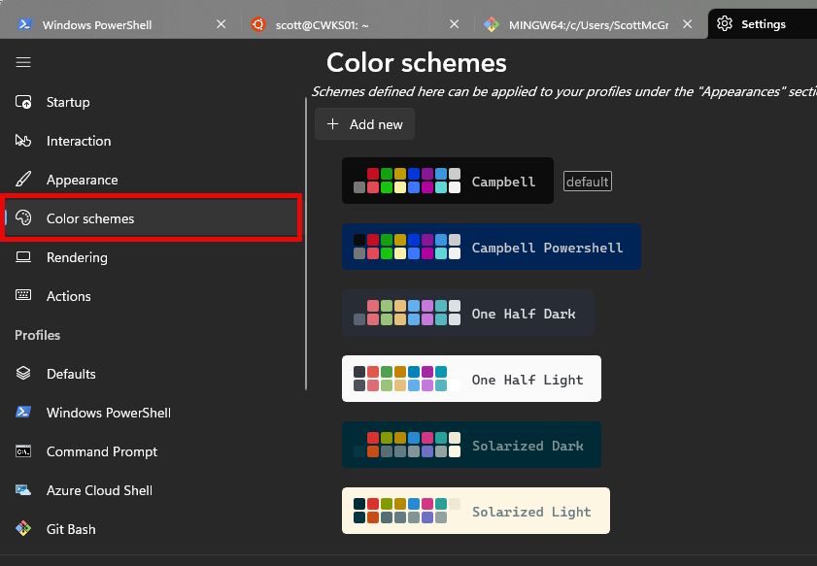Select the One Half Light scheme
Viewport: 817px width, 566px height.
pyautogui.click(x=471, y=379)
